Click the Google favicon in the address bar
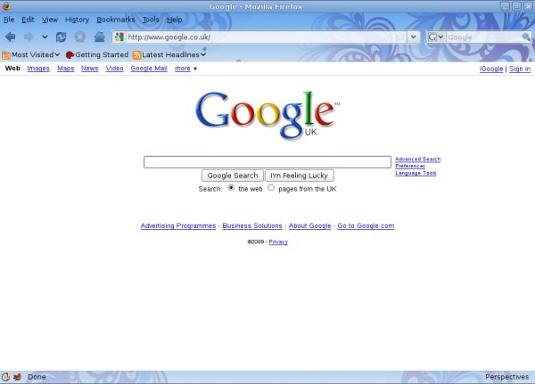The image size is (535, 384). point(119,37)
